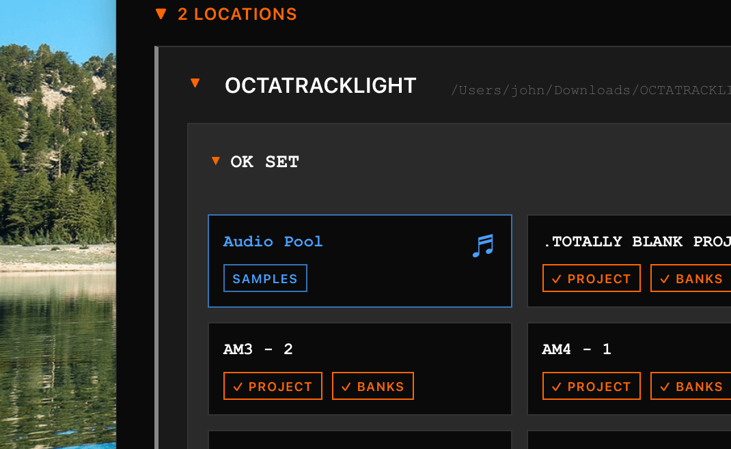Click the music note icon on Audio Pool
This screenshot has height=449, width=731.
pyautogui.click(x=482, y=246)
